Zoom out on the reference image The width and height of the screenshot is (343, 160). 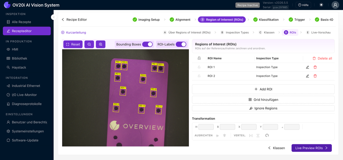click(89, 44)
